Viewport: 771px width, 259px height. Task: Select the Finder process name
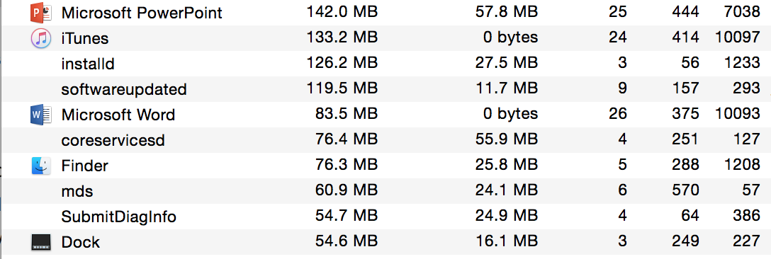[84, 166]
